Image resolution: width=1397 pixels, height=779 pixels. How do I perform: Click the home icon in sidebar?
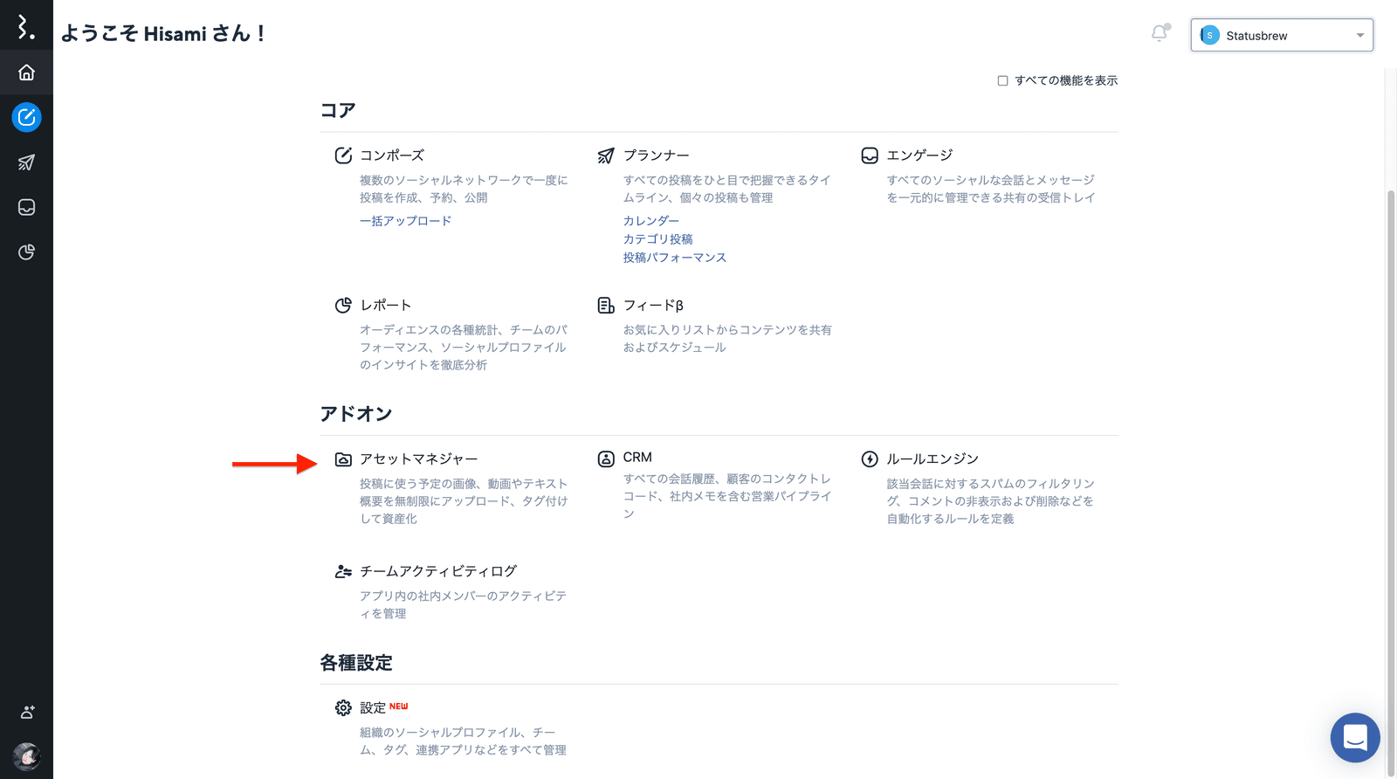(x=26, y=72)
